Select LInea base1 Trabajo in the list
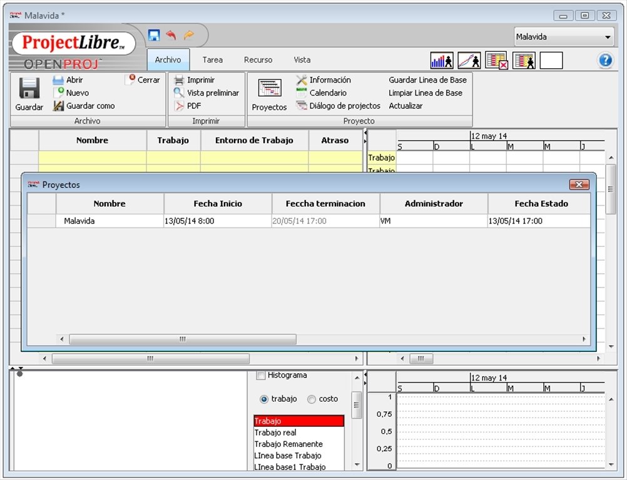 (298, 466)
